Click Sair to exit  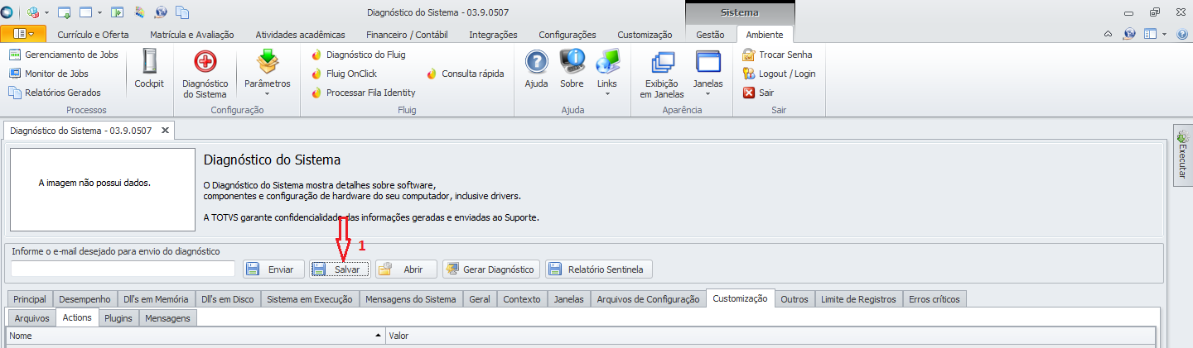(x=758, y=93)
